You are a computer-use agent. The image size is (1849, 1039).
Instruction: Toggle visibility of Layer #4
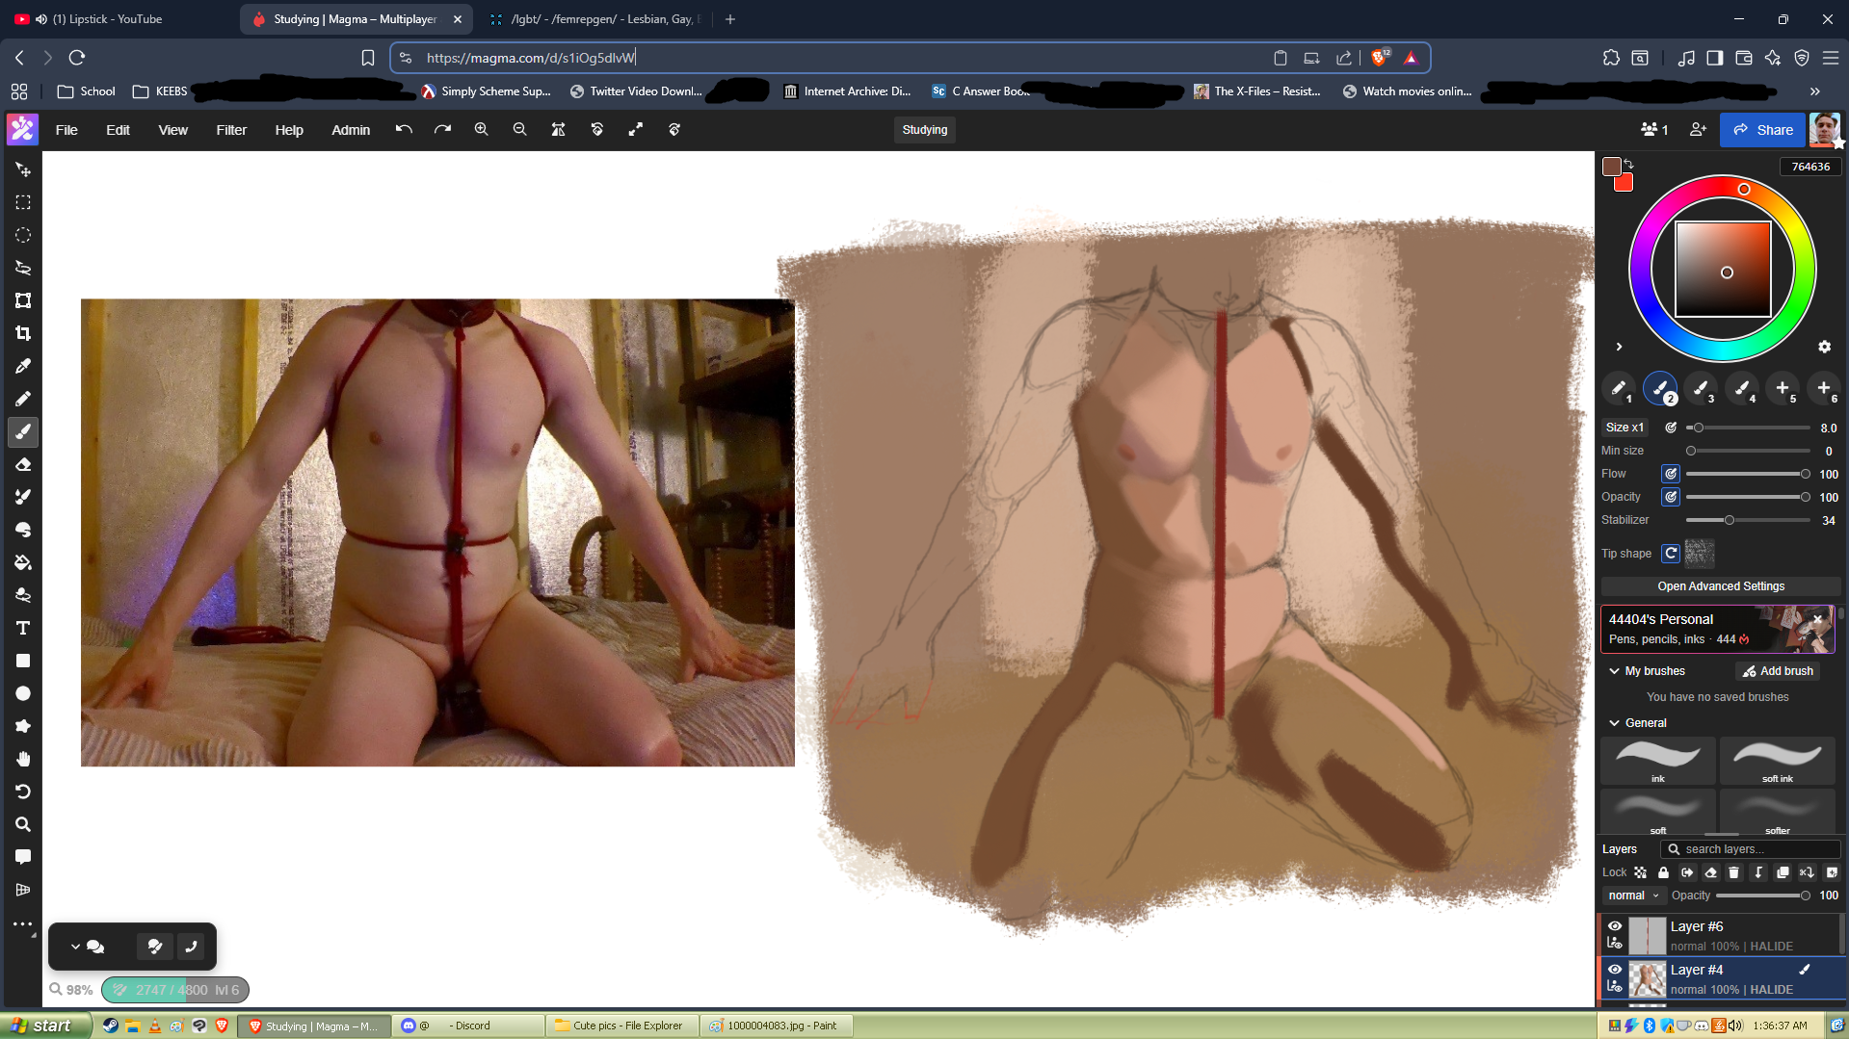(x=1615, y=969)
